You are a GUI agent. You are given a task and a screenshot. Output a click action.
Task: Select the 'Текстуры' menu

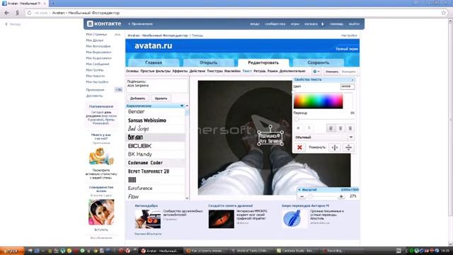pyautogui.click(x=214, y=71)
